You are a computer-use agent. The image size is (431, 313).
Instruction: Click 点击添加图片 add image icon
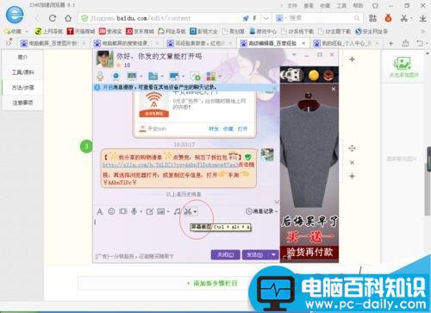point(403,67)
